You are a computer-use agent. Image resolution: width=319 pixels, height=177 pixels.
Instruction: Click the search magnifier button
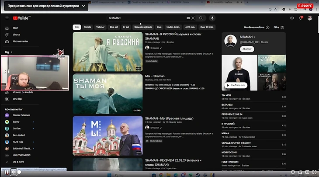(x=201, y=18)
